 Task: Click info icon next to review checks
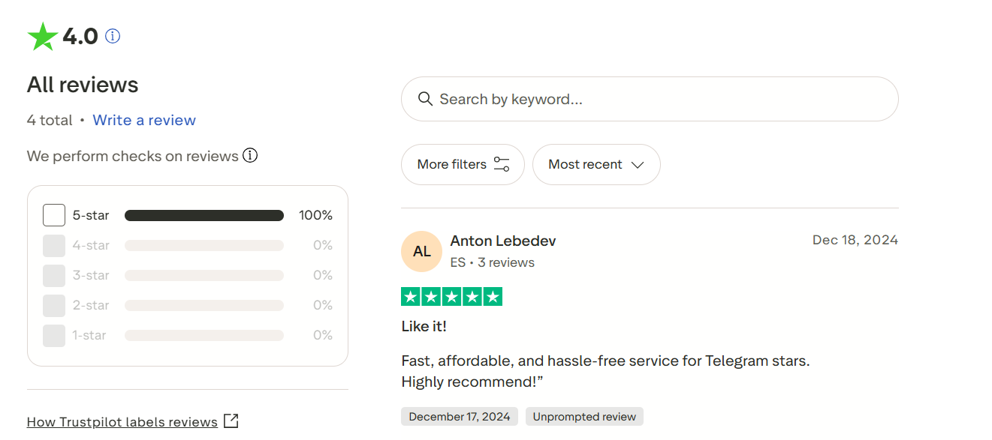pos(250,156)
